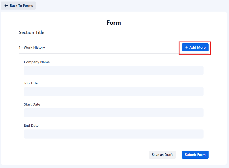Click the Form page title

click(x=114, y=22)
